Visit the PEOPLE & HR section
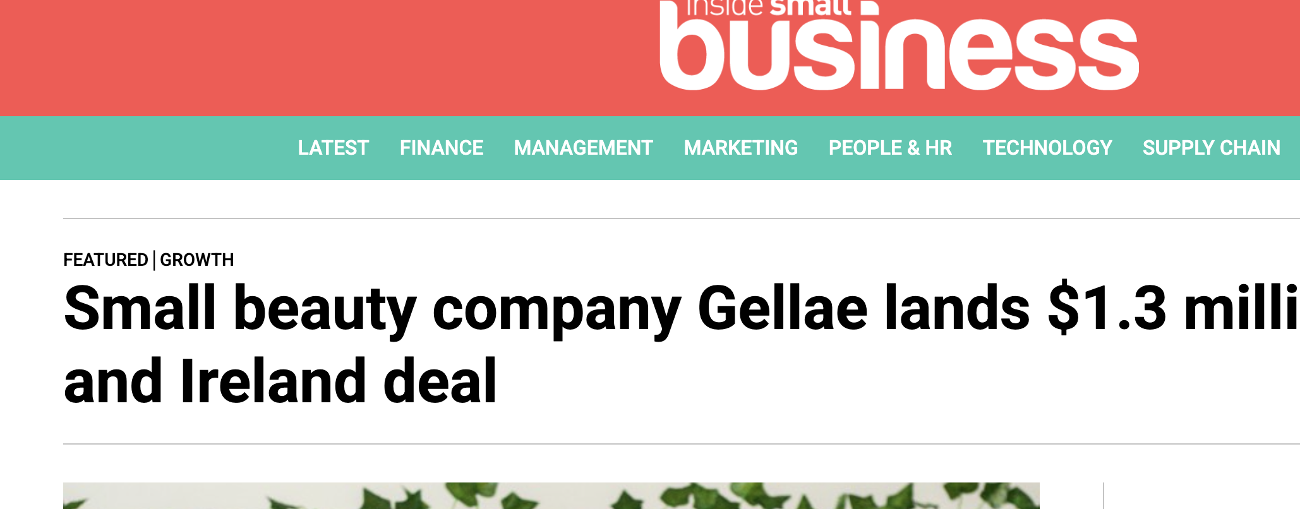This screenshot has height=509, width=1300. (x=890, y=148)
